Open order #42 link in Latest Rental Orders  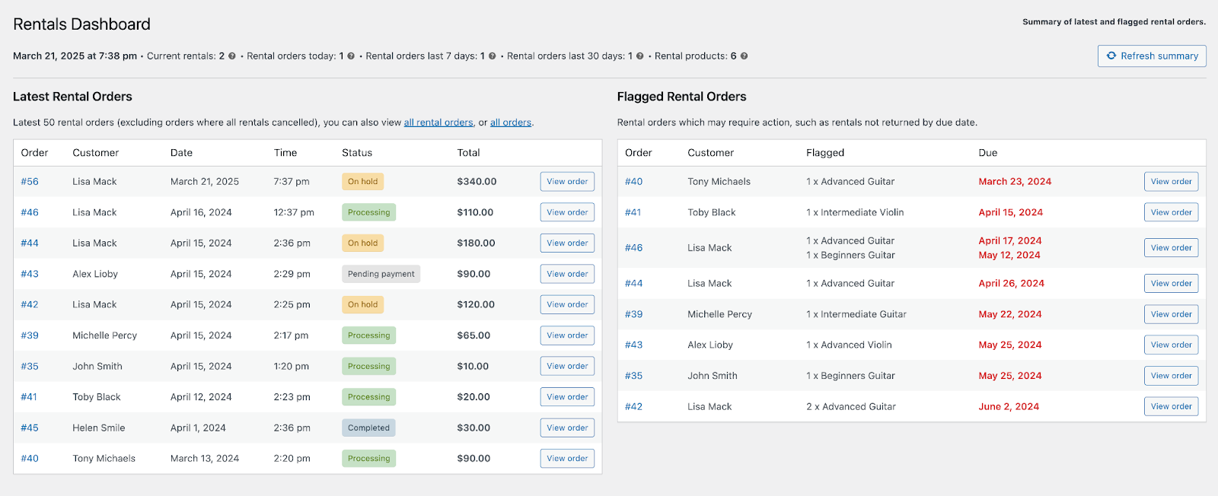click(30, 304)
